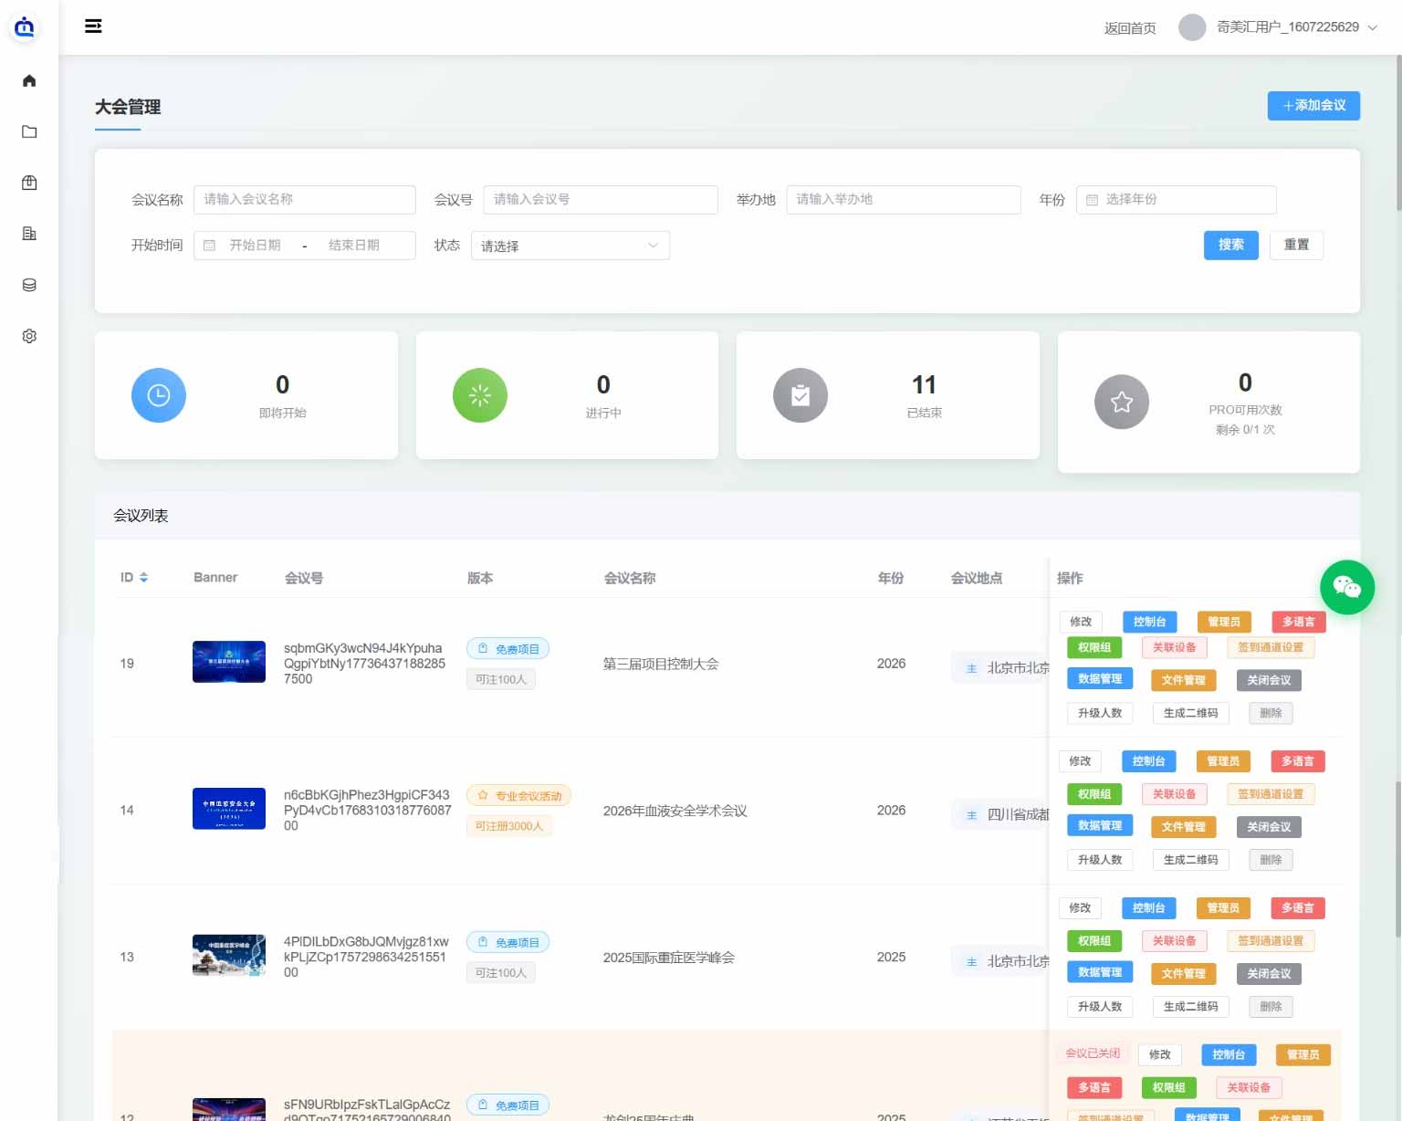The image size is (1402, 1121).
Task: Open the package box icon in the sidebar
Action: tap(29, 183)
